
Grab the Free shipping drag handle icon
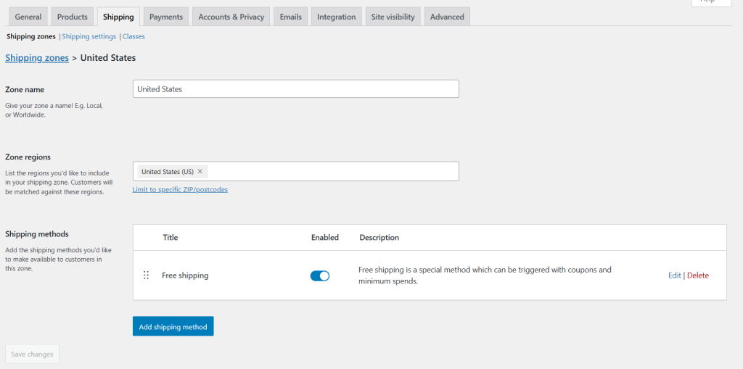point(146,275)
